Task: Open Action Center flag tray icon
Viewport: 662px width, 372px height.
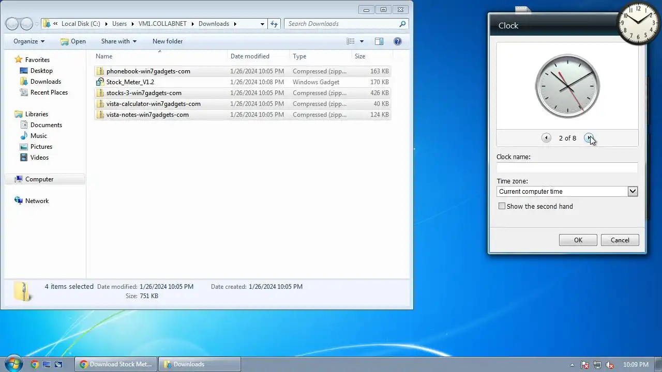Action: (x=585, y=364)
